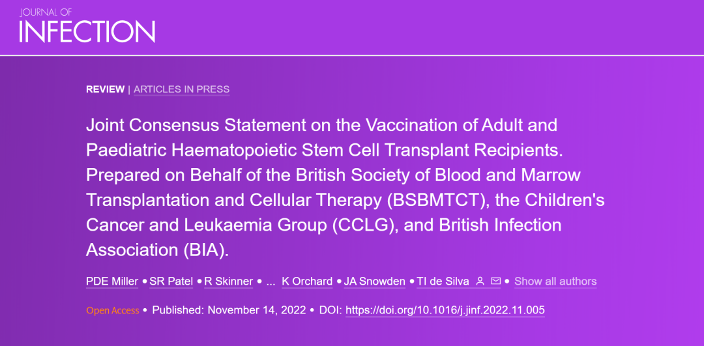Show all authors of the article
The height and width of the screenshot is (346, 704).
pos(555,281)
